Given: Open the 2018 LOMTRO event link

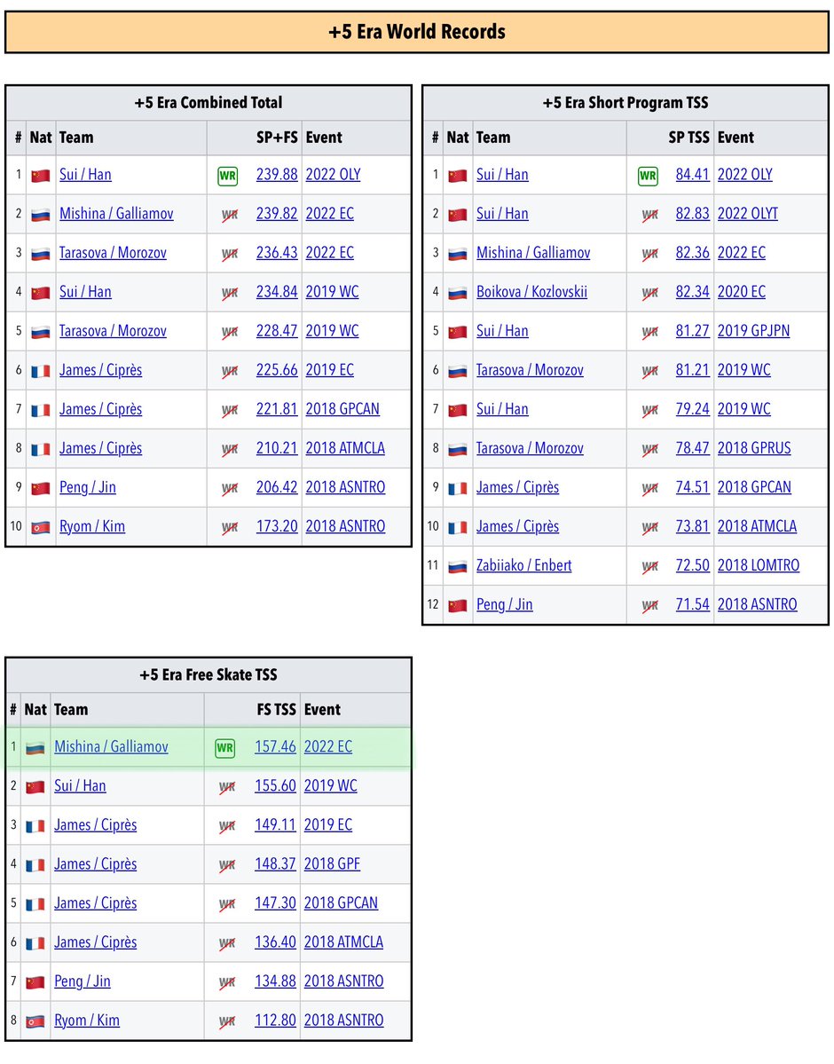Looking at the screenshot, I should tap(759, 566).
